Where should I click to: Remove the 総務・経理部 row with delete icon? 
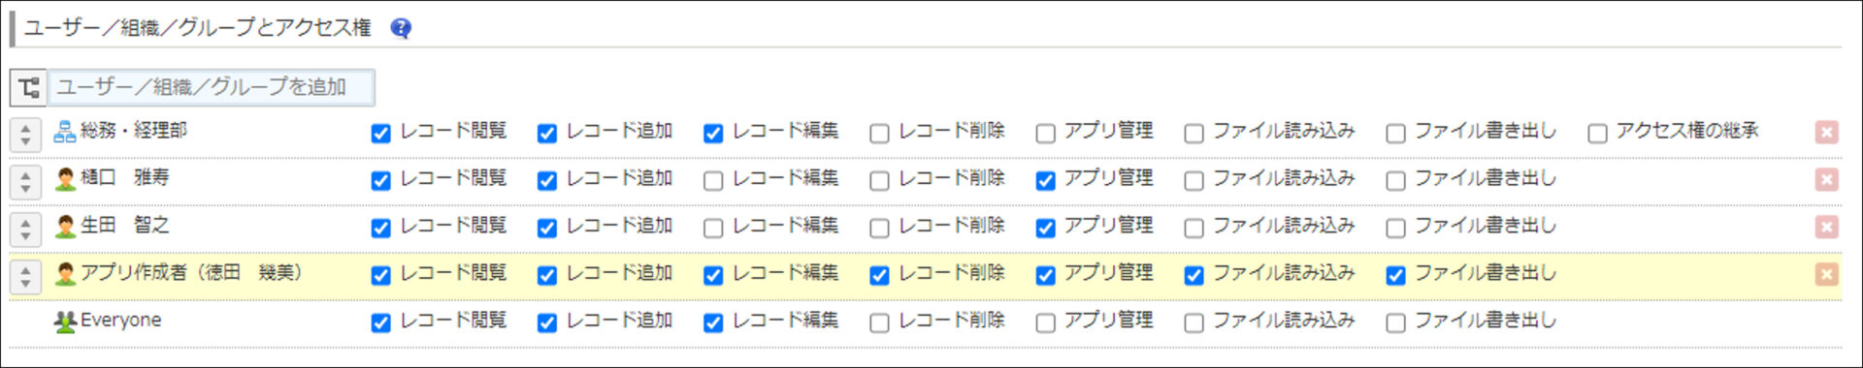(x=1826, y=132)
